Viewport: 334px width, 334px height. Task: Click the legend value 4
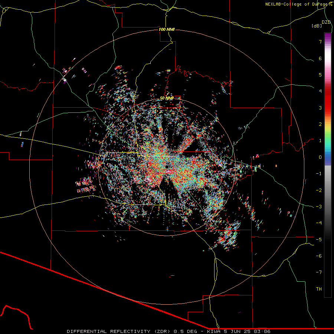(320, 91)
